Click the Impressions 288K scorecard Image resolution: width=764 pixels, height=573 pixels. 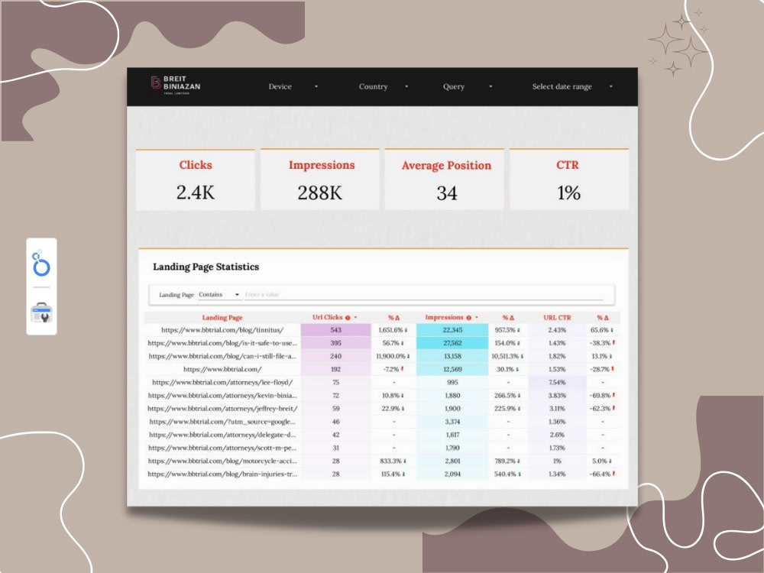click(x=320, y=180)
